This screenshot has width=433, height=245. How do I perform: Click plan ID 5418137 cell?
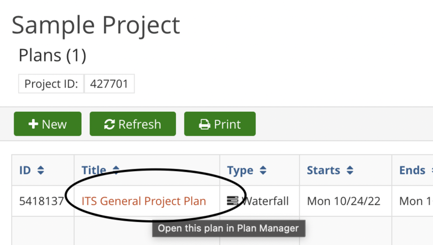41,201
